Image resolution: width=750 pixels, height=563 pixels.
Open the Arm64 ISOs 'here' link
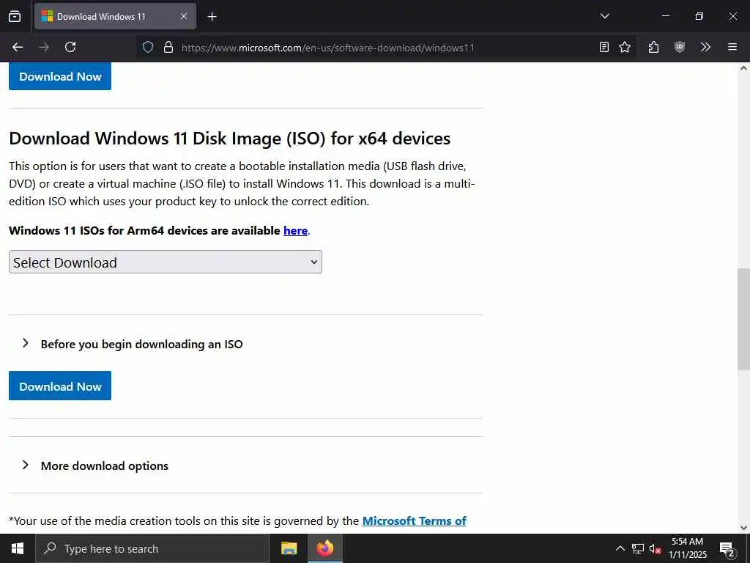295,231
